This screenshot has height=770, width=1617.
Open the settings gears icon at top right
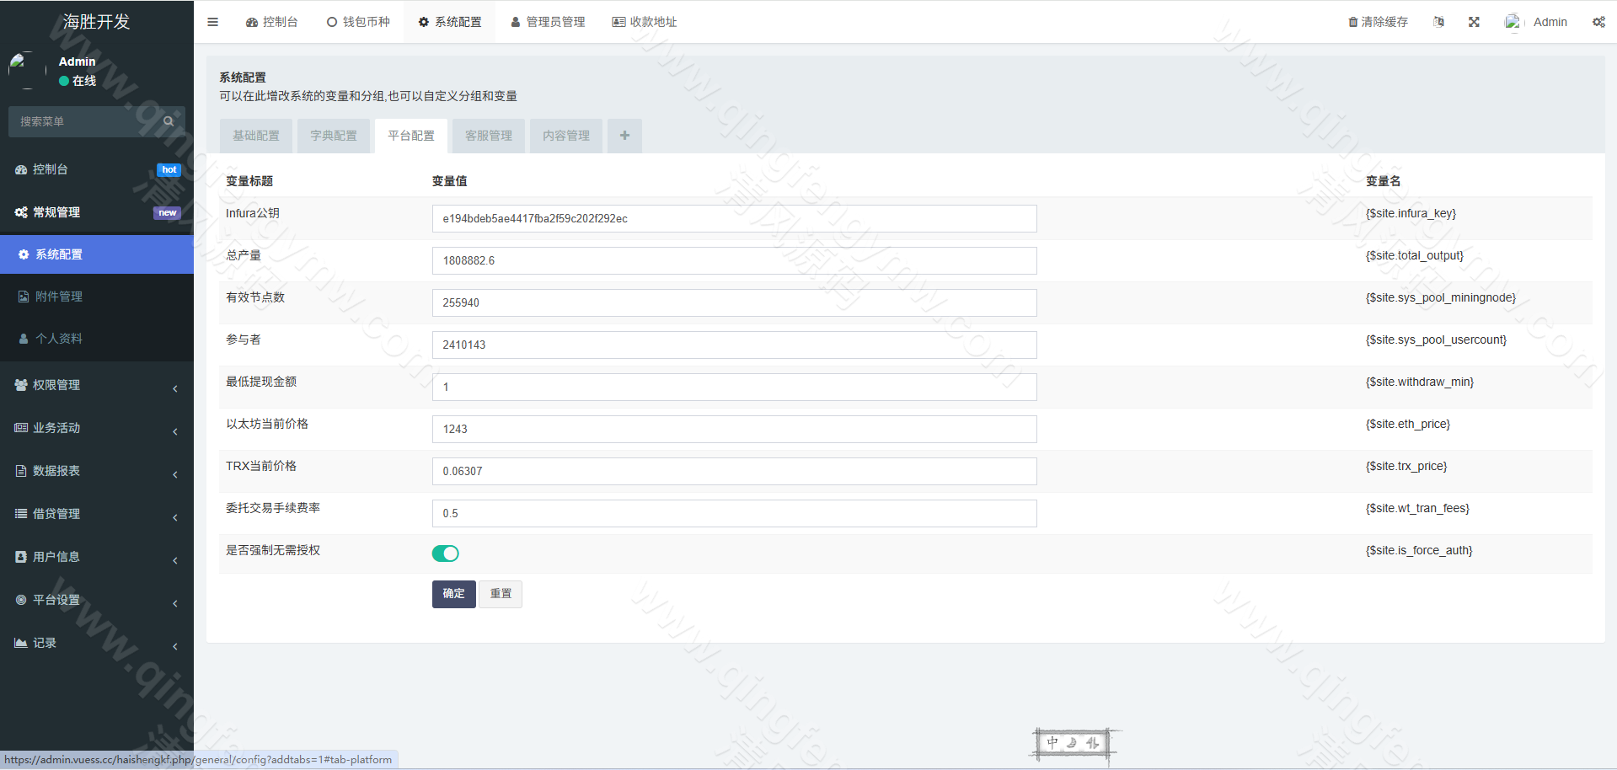[x=1598, y=22]
